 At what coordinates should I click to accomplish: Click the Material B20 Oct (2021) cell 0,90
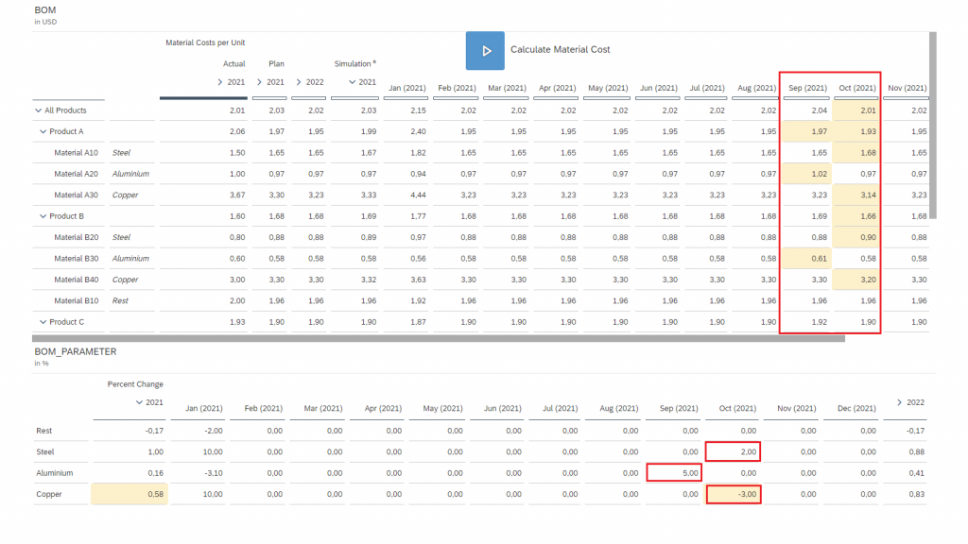tap(855, 237)
